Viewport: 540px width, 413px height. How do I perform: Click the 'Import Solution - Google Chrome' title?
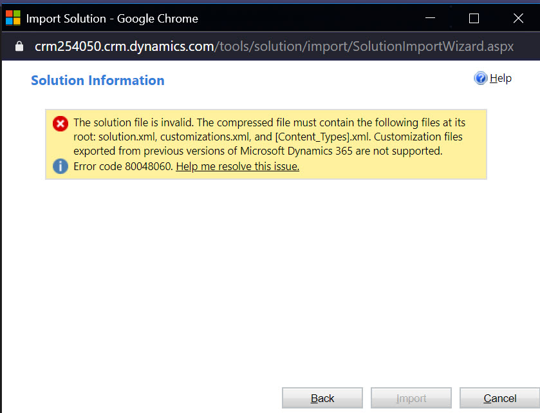click(112, 19)
